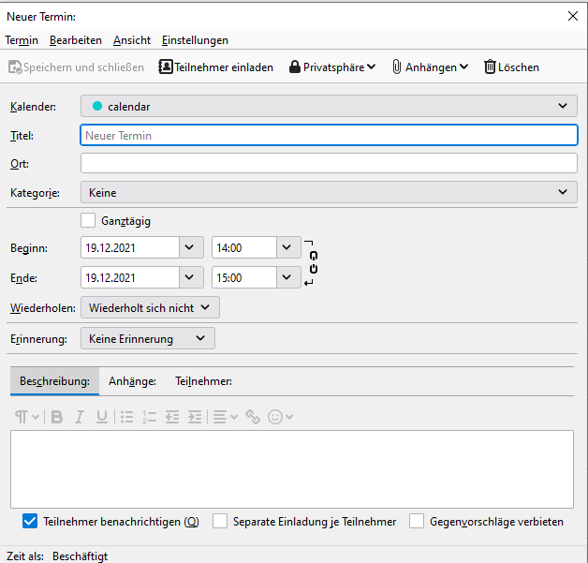Open the Bearbeiten menu
The height and width of the screenshot is (563, 588).
(x=76, y=40)
